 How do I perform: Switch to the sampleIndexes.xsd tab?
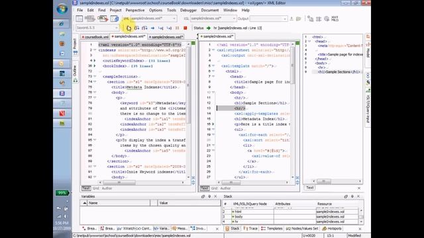[x=166, y=37]
